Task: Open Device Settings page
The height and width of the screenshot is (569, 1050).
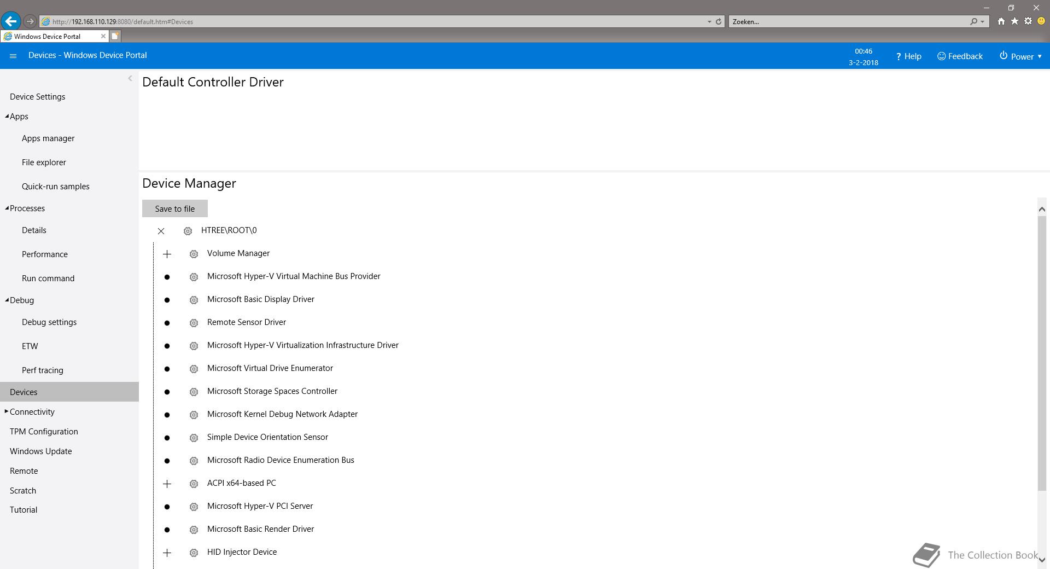Action: click(x=37, y=97)
